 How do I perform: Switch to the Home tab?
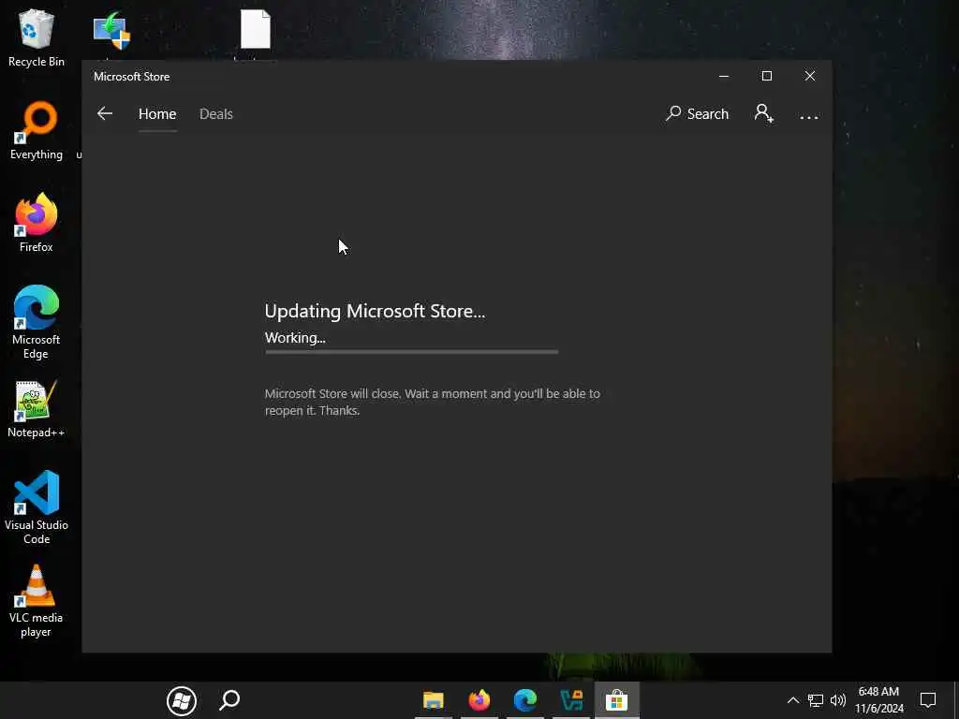point(157,113)
